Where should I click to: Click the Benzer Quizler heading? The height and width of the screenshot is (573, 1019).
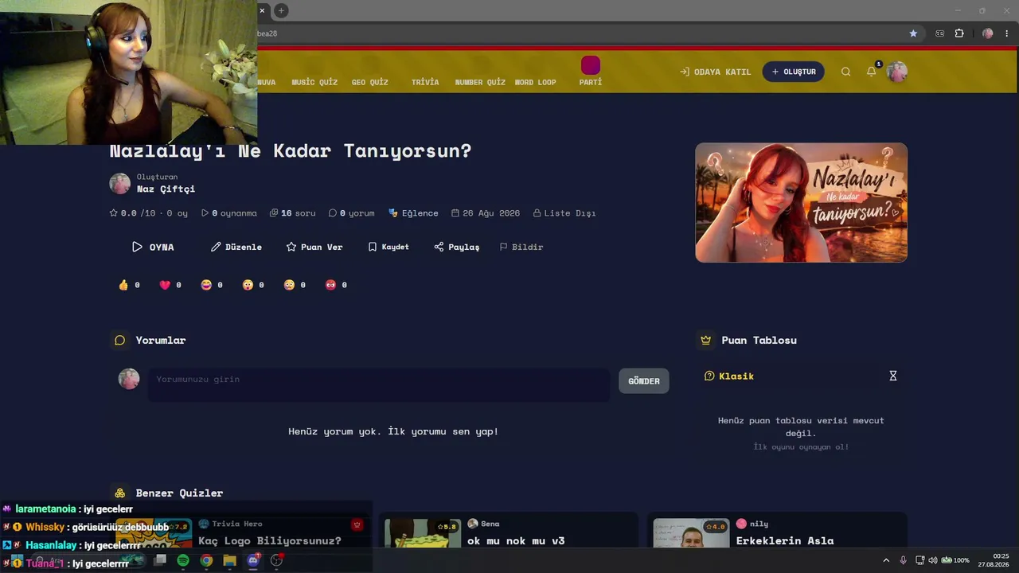179,493
